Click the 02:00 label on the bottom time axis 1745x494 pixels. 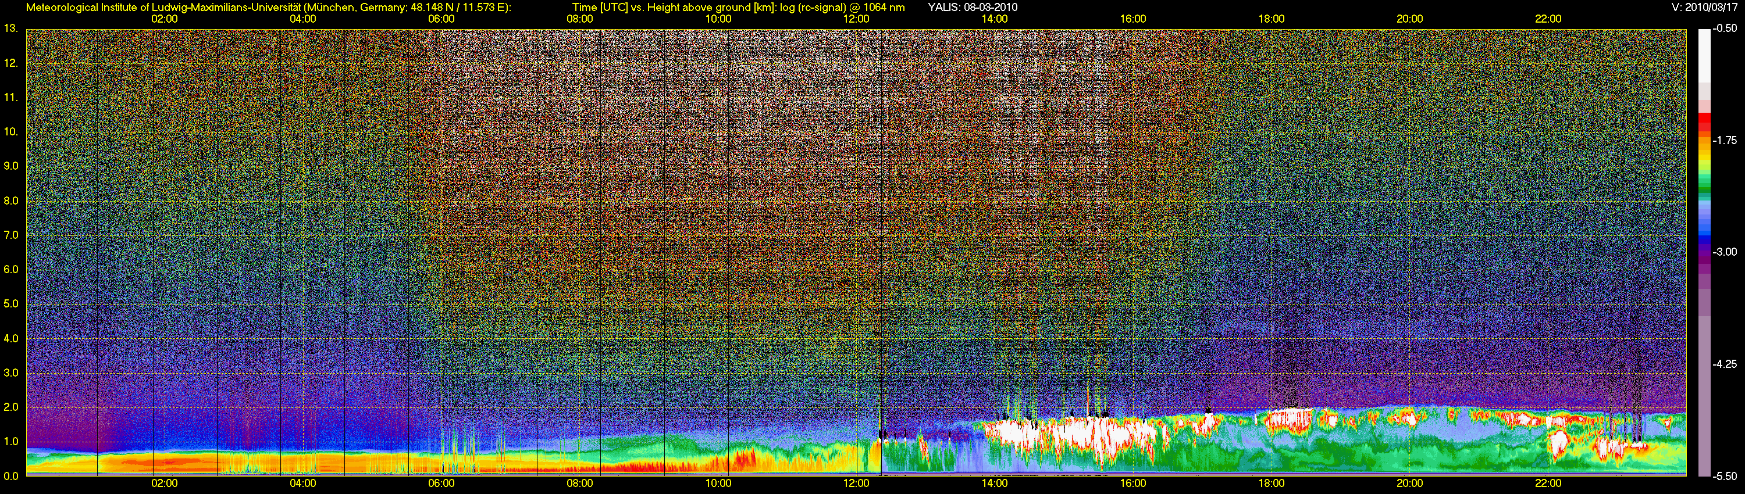tap(165, 484)
